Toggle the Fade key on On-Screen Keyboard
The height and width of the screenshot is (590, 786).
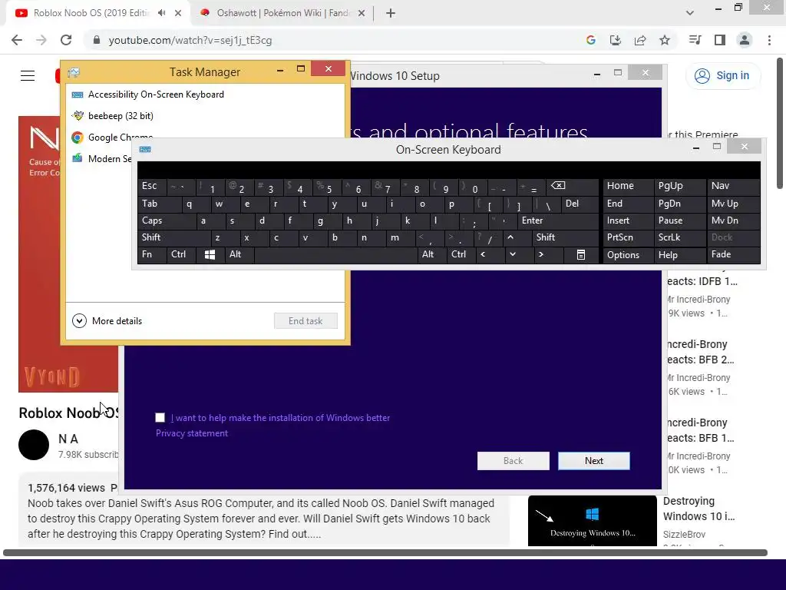point(733,254)
